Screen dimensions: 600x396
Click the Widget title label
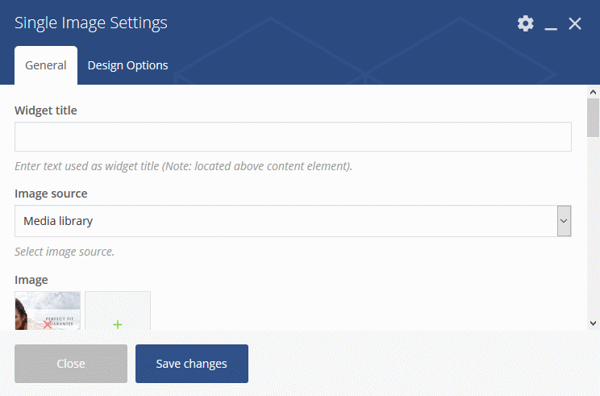(45, 110)
